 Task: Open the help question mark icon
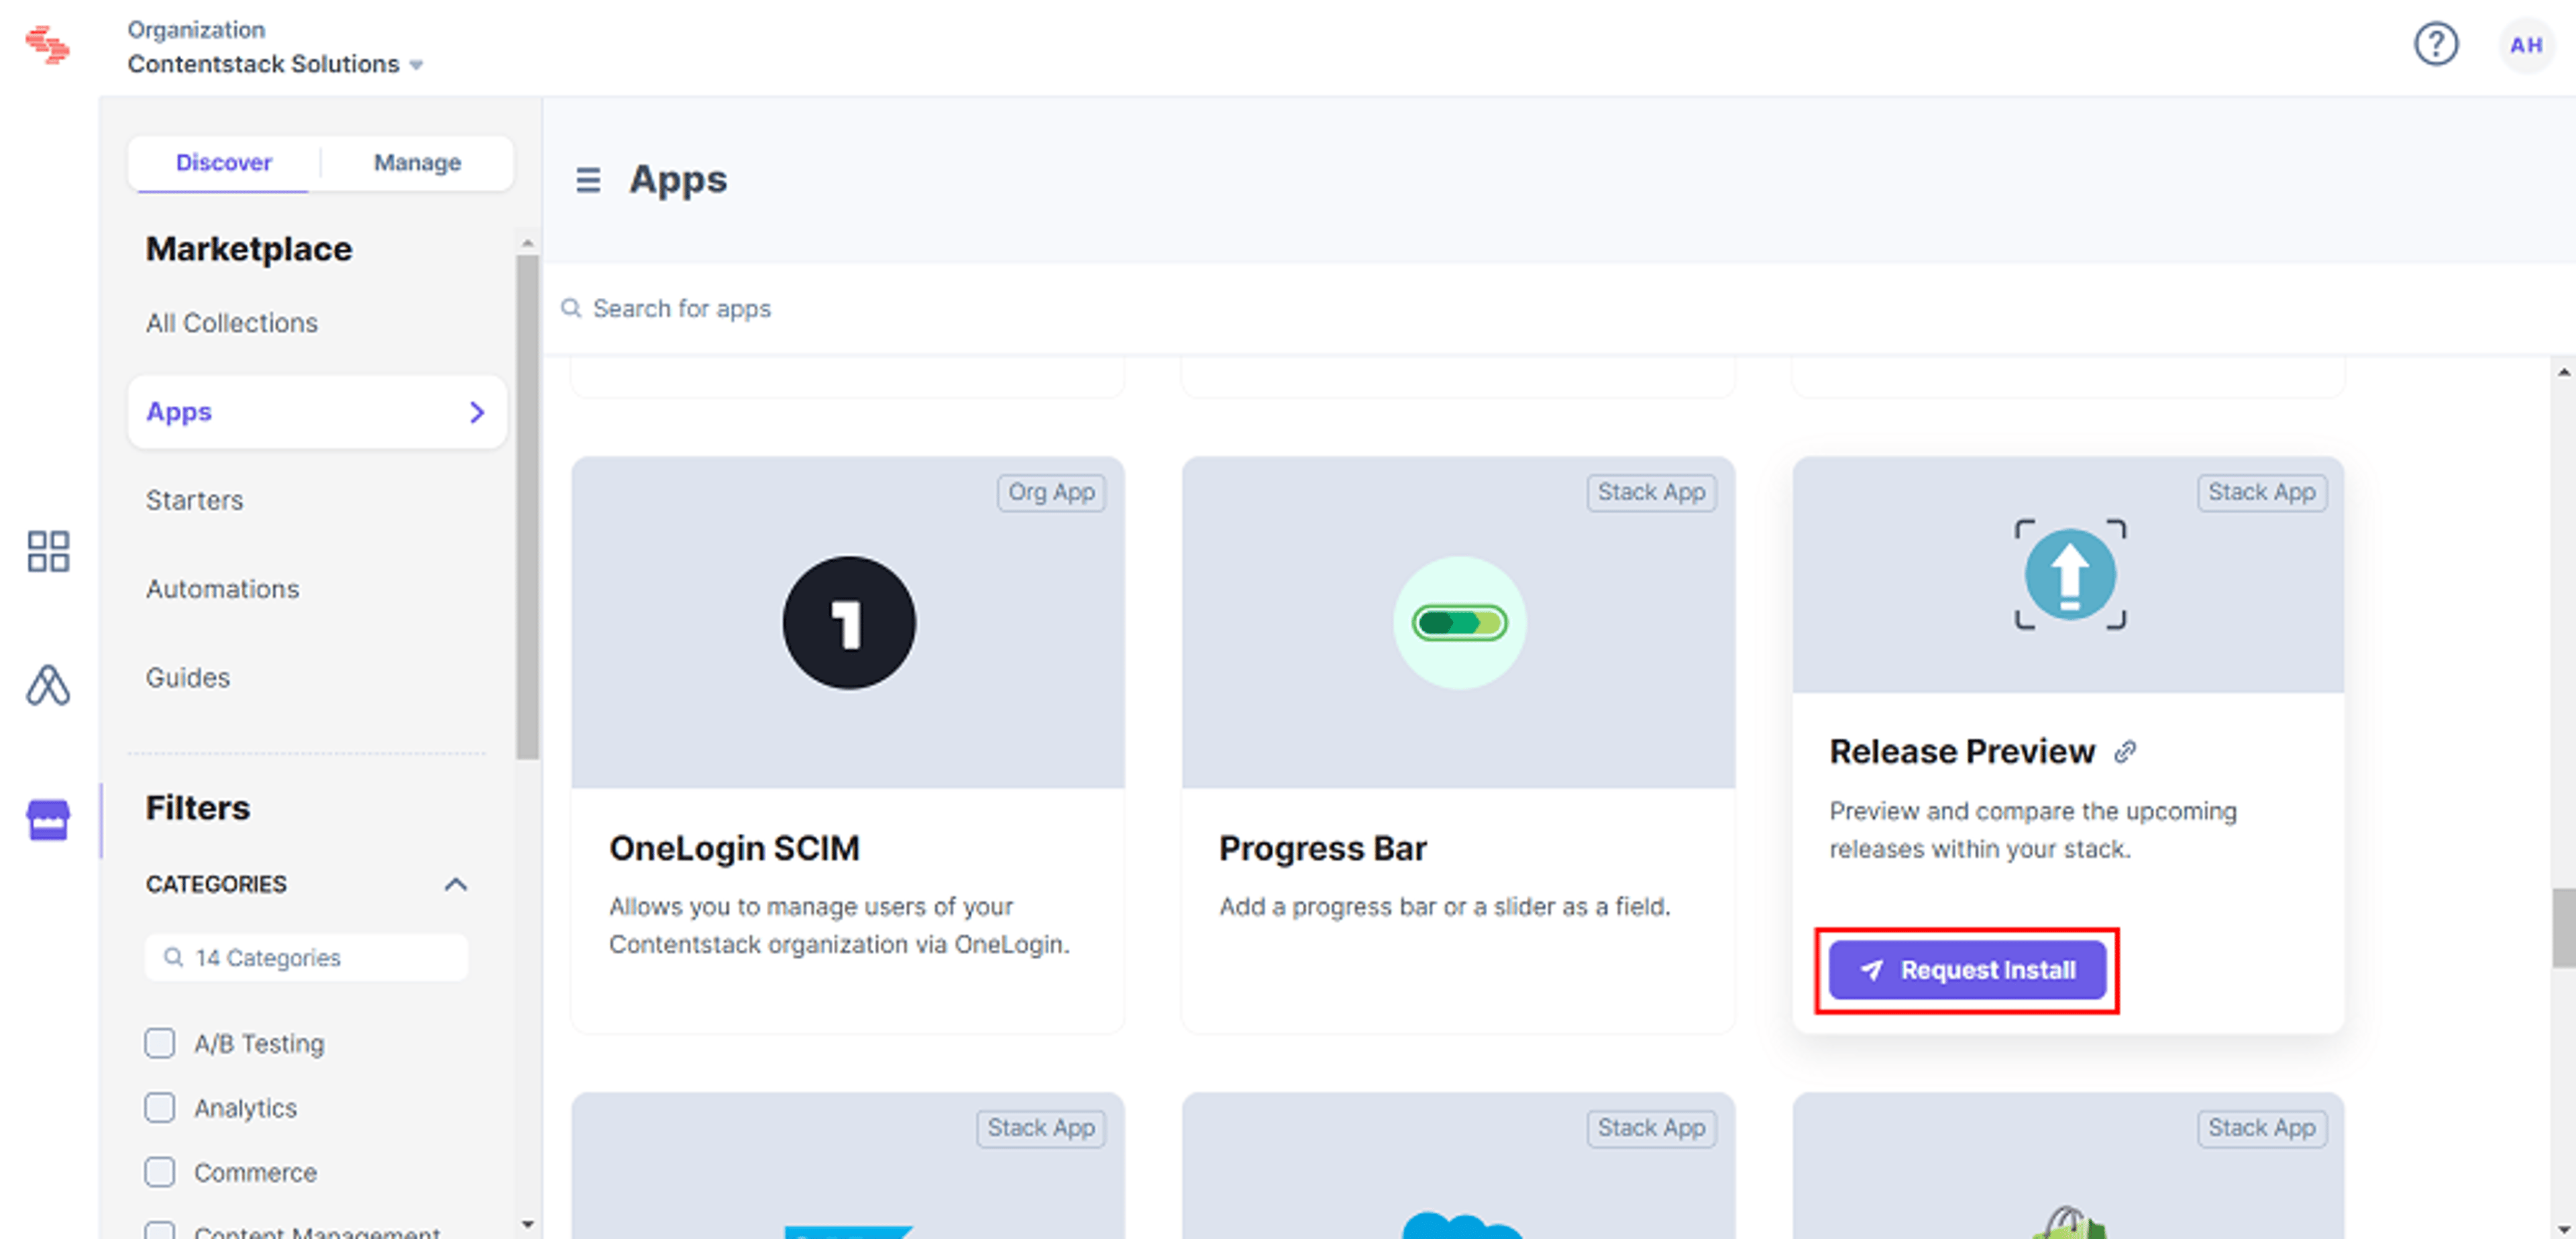click(x=2436, y=45)
